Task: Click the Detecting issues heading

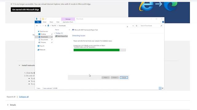Action: click(79, 36)
